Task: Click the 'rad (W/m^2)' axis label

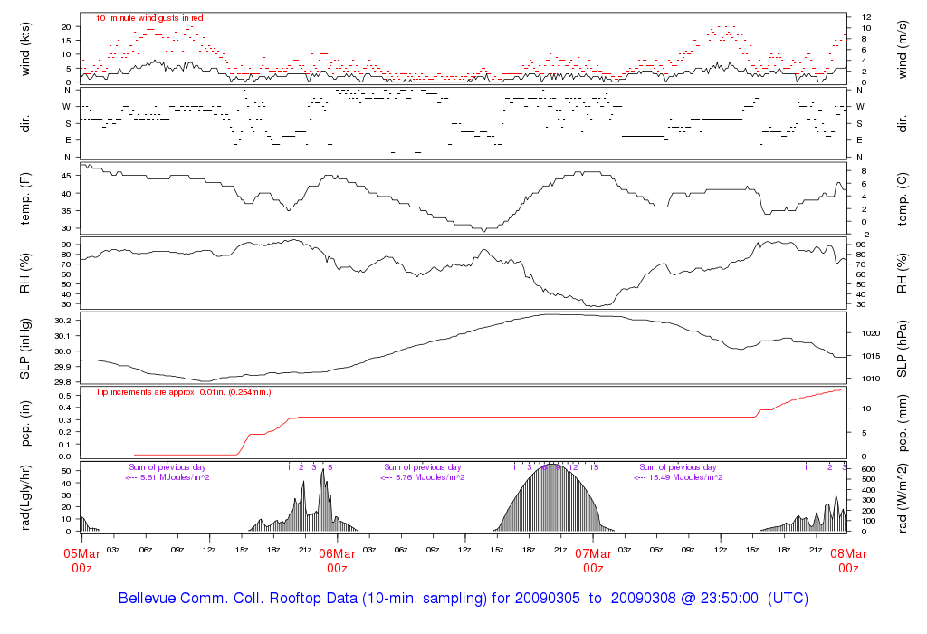Action: (x=903, y=497)
